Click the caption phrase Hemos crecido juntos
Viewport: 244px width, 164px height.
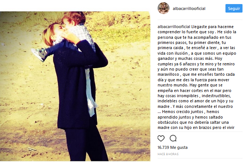pyautogui.click(x=183, y=112)
